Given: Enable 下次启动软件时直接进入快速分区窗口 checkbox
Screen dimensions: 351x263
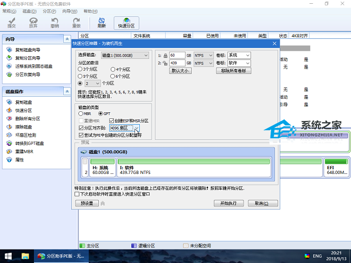Looking at the screenshot, I should (77, 193).
